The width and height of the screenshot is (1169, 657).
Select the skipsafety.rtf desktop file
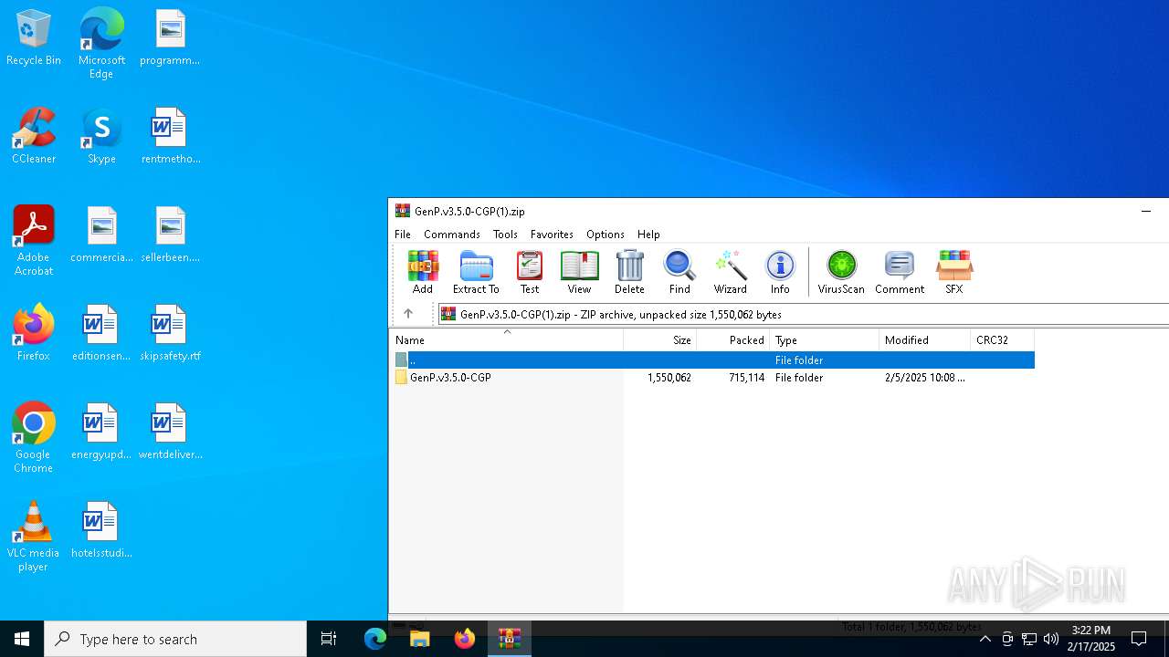click(170, 333)
